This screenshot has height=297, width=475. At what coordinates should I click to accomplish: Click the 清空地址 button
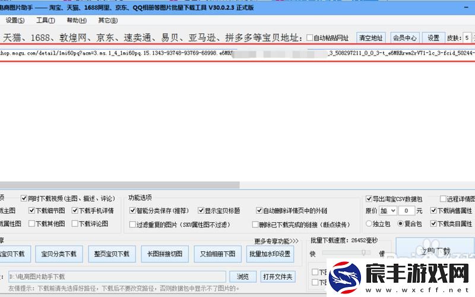[370, 38]
